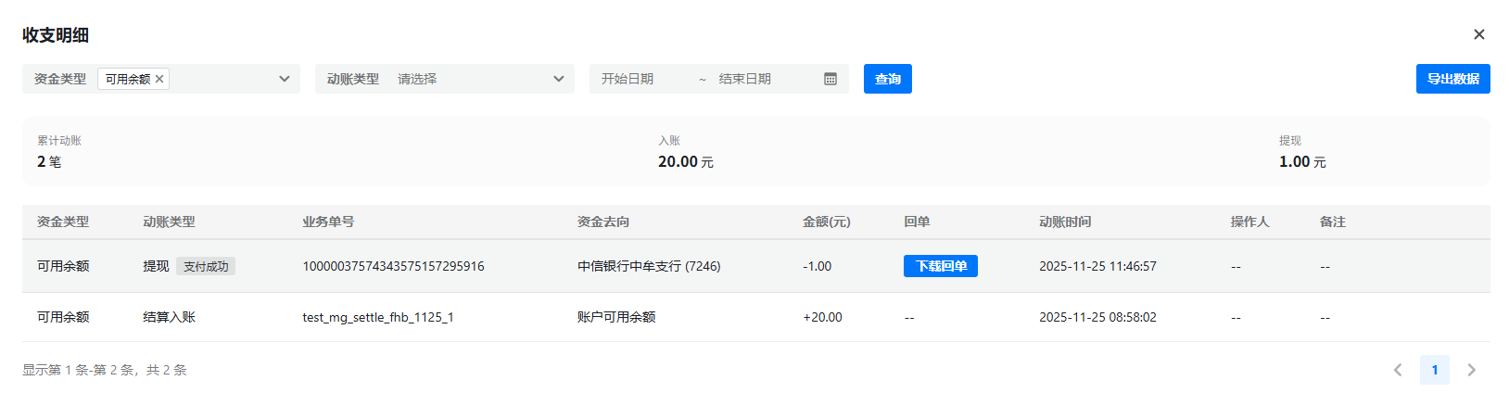The width and height of the screenshot is (1509, 393).
Task: Select business number 1000003757434357515729­5916
Action: [393, 266]
